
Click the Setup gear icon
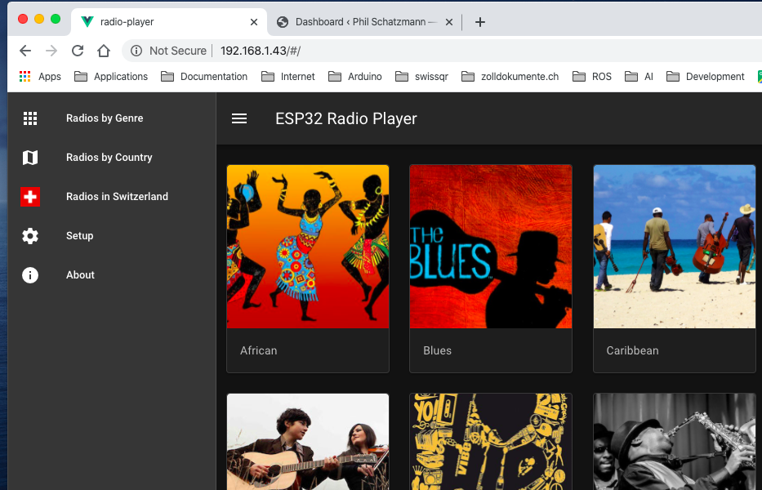pos(30,236)
